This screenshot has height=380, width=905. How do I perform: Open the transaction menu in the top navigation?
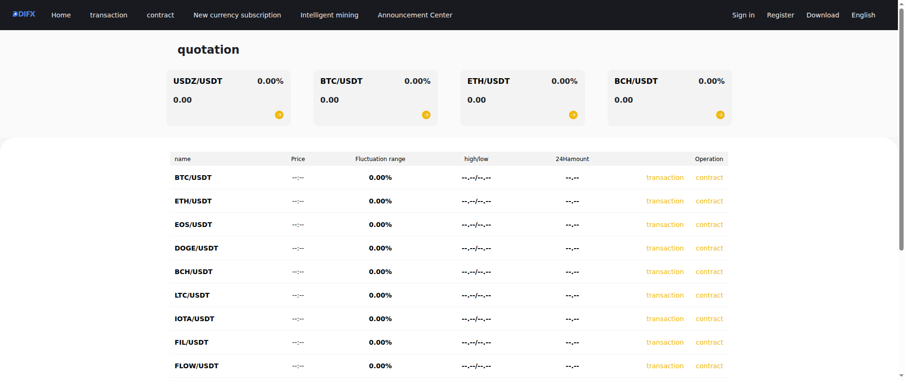point(109,15)
